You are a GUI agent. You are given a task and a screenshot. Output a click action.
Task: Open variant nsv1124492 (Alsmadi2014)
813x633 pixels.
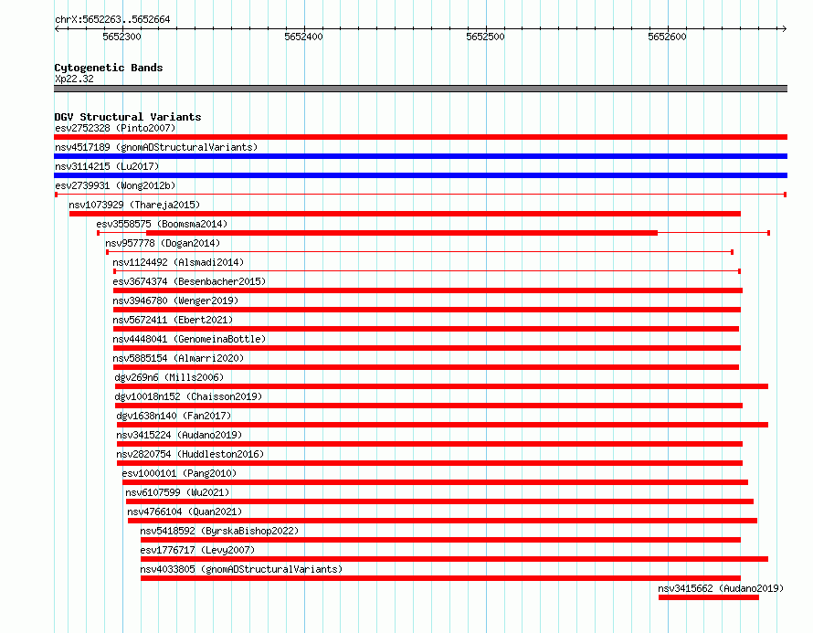(x=178, y=262)
